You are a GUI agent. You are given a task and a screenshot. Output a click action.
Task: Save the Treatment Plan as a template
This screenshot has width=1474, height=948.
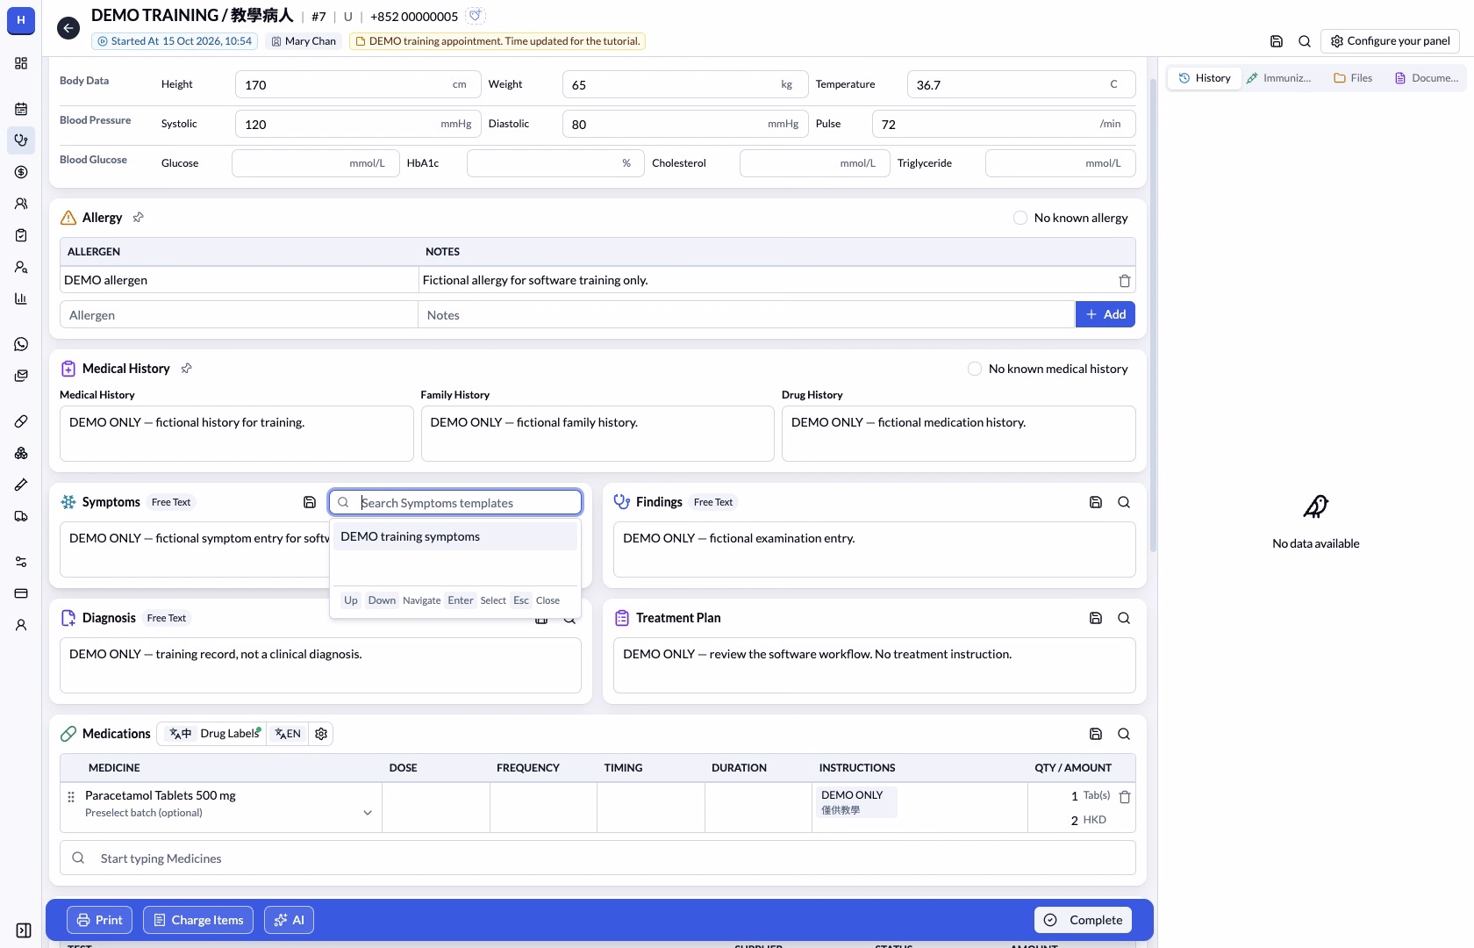(x=1096, y=618)
